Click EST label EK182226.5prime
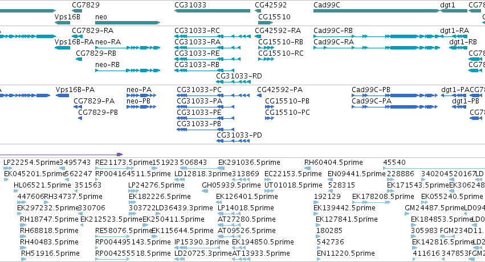 [160, 197]
